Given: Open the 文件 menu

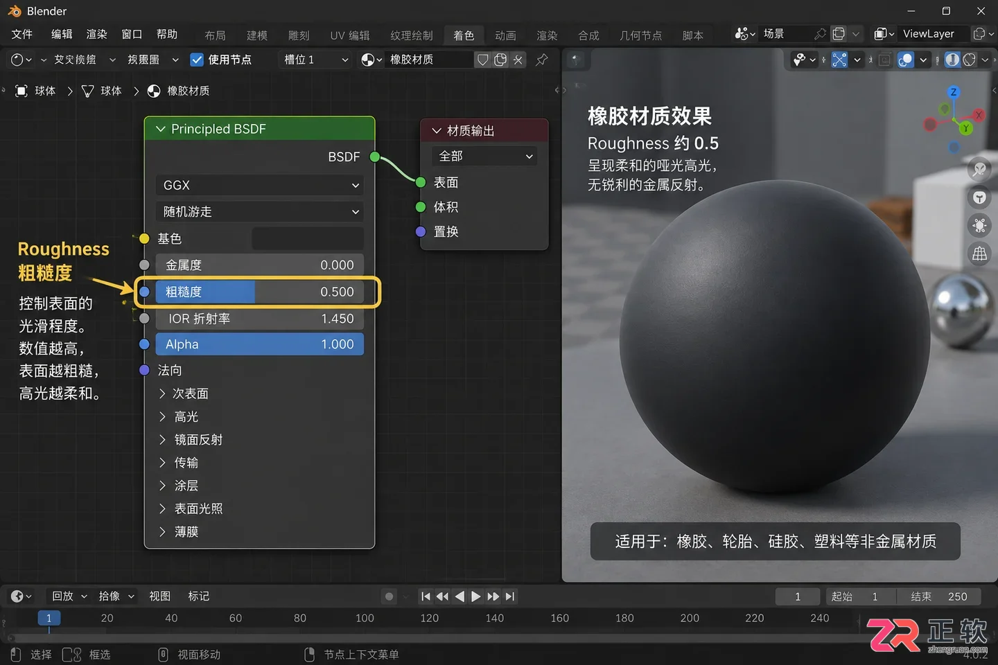Looking at the screenshot, I should tap(22, 34).
